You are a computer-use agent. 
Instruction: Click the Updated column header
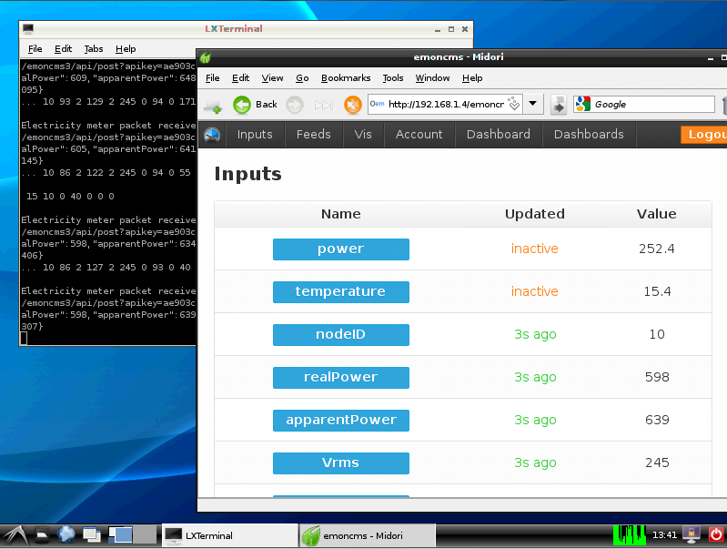tap(535, 214)
